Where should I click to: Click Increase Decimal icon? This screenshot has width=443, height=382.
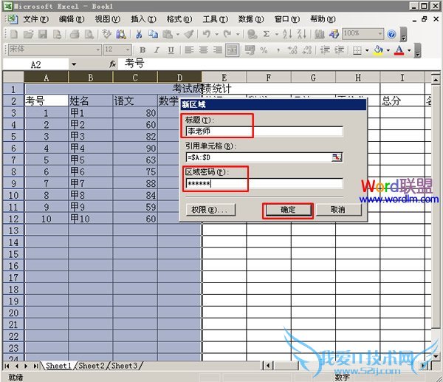[x=292, y=50]
